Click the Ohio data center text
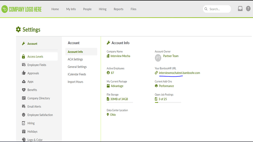Viewport: 253px width, 142px height. (113, 115)
